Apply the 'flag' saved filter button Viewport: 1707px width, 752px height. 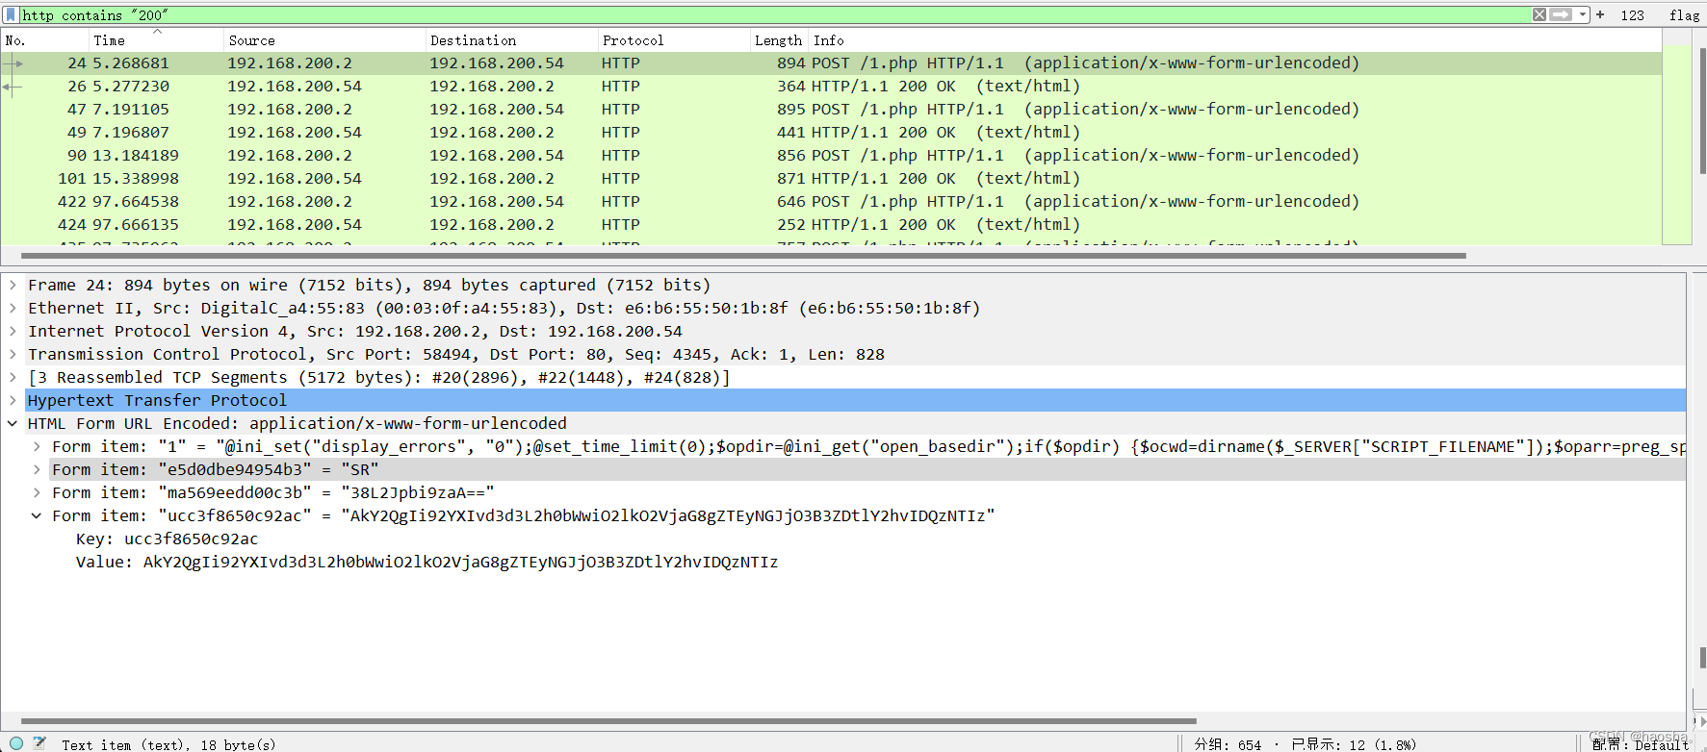tap(1684, 15)
